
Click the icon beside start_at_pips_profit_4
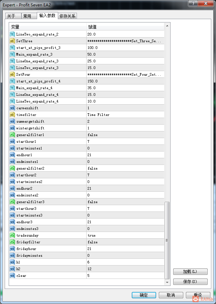(x=12, y=81)
